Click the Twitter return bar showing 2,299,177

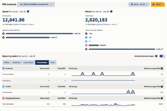coord(122,49)
